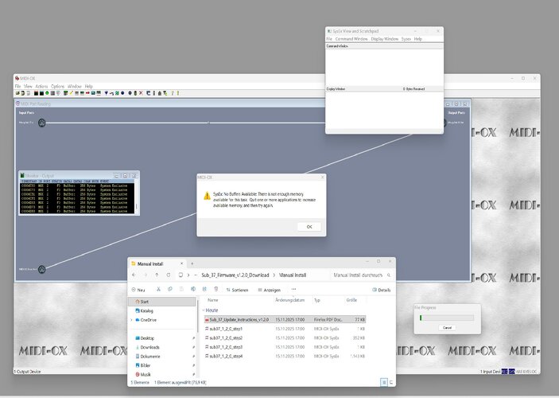Click the Up arrow navigation icon in Explorer
The height and width of the screenshot is (398, 559).
[x=157, y=275]
